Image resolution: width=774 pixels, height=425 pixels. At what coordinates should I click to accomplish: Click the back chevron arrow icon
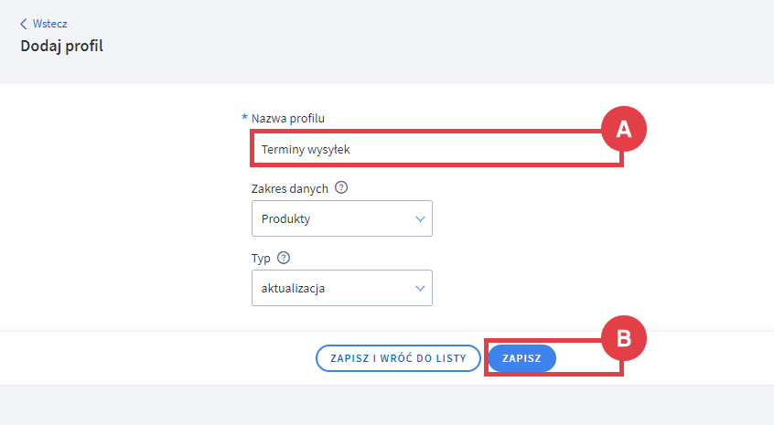24,24
